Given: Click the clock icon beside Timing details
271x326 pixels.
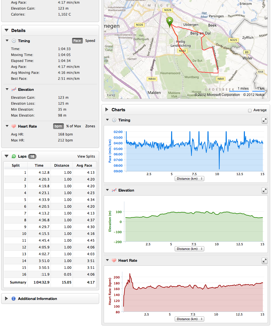Looking at the screenshot, I should (14, 41).
